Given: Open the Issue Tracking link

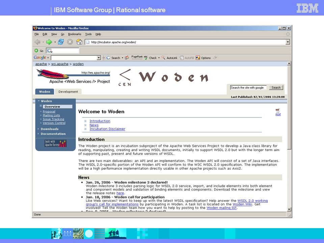Looking at the screenshot, I should 54,119.
